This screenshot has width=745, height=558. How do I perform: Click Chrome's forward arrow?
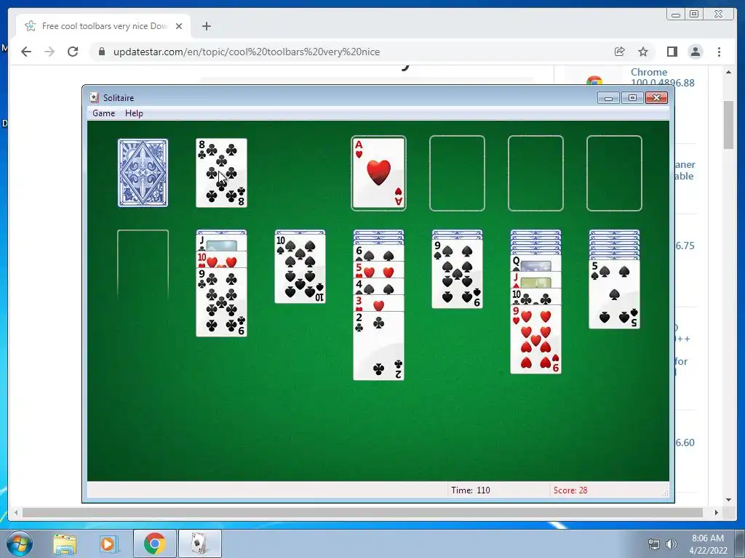tap(49, 52)
